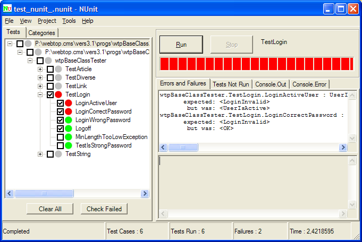The image size is (362, 242).
Task: Show the Console.Error tab
Action: 309,84
